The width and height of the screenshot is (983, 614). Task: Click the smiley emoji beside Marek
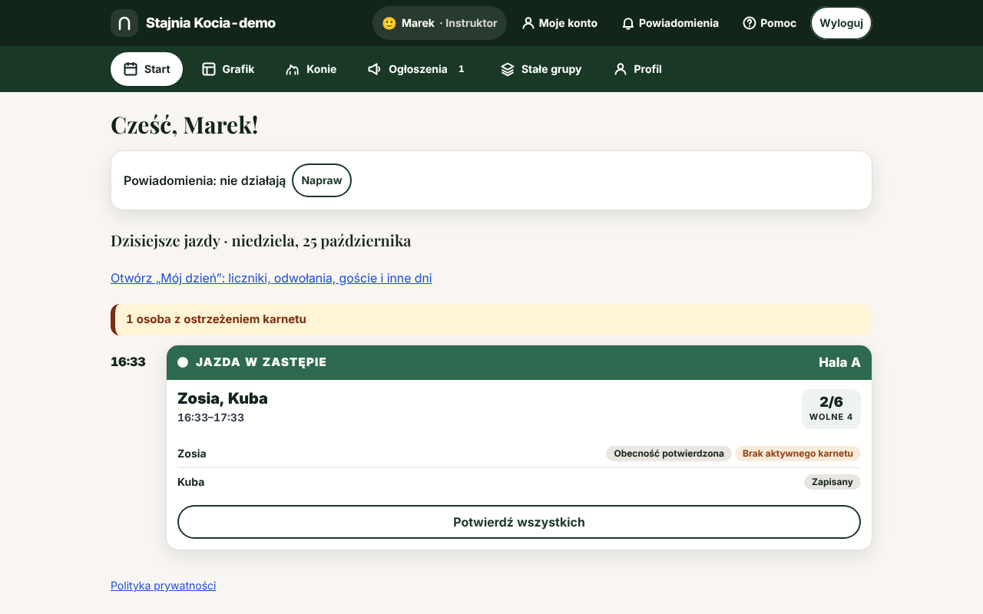(389, 23)
